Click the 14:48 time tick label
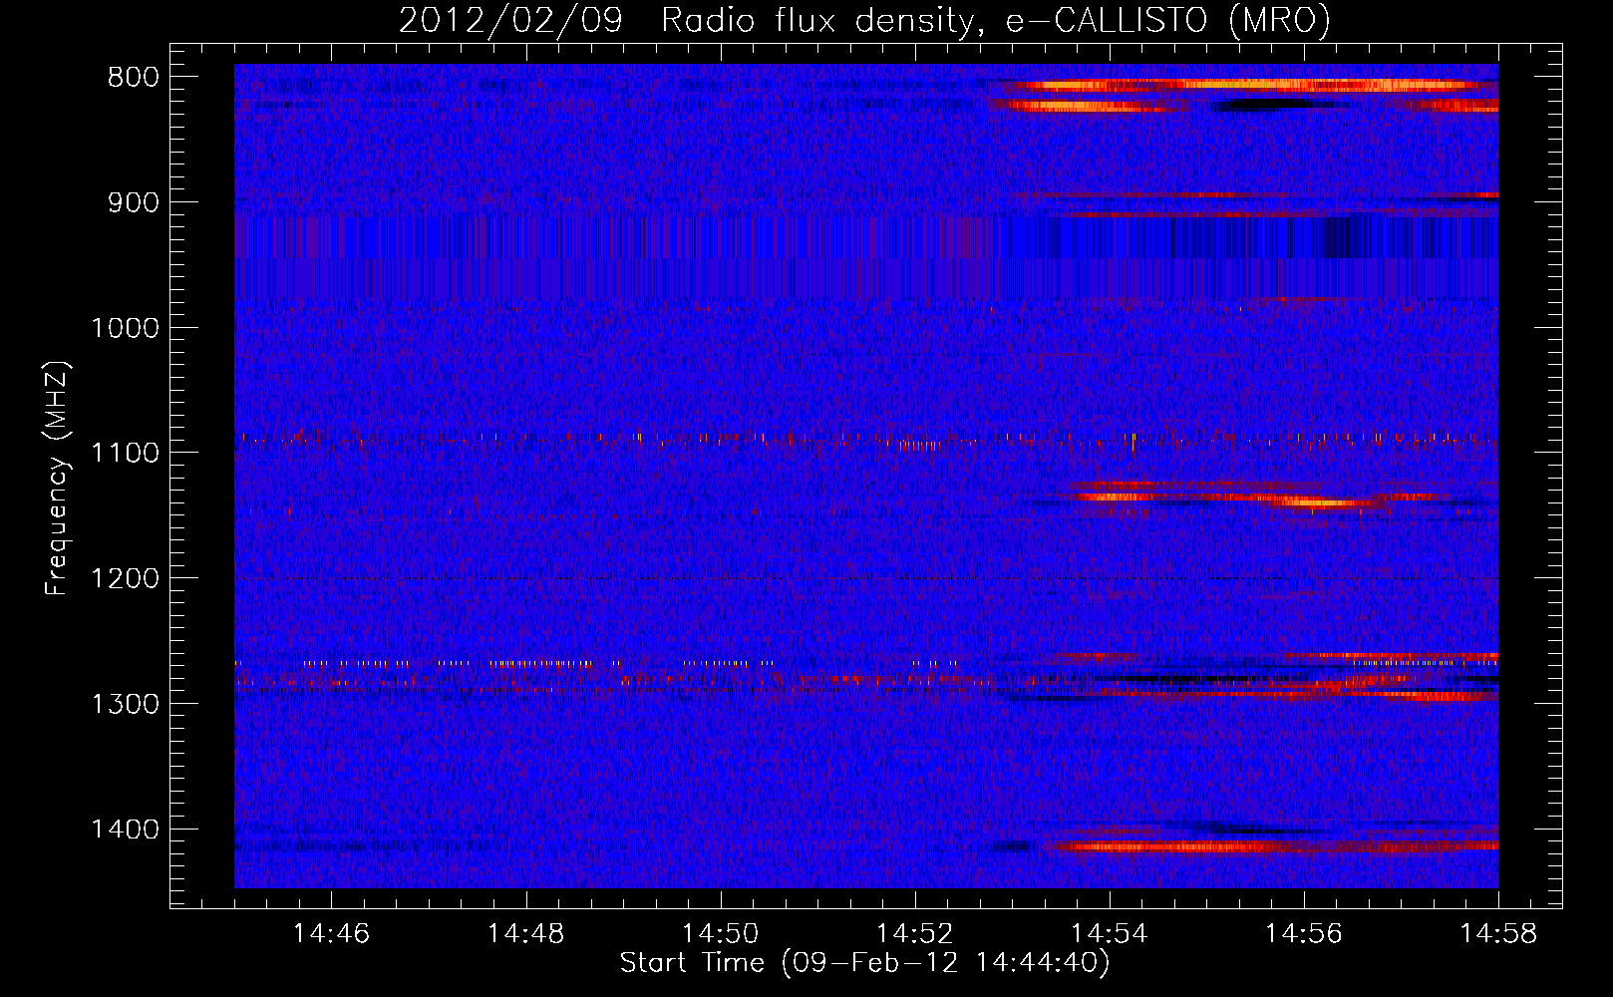This screenshot has width=1613, height=997. click(x=525, y=934)
